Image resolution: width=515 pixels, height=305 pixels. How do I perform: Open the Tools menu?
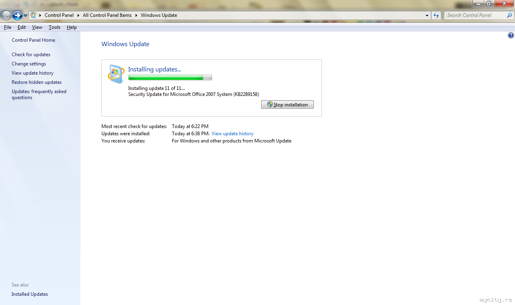point(54,27)
